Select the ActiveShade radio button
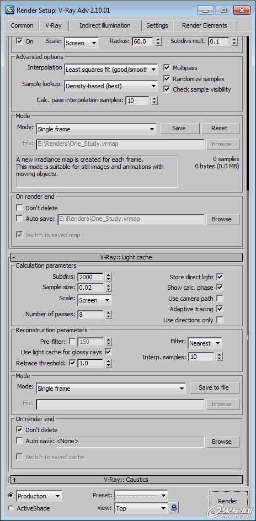This screenshot has width=256, height=521. (10, 508)
